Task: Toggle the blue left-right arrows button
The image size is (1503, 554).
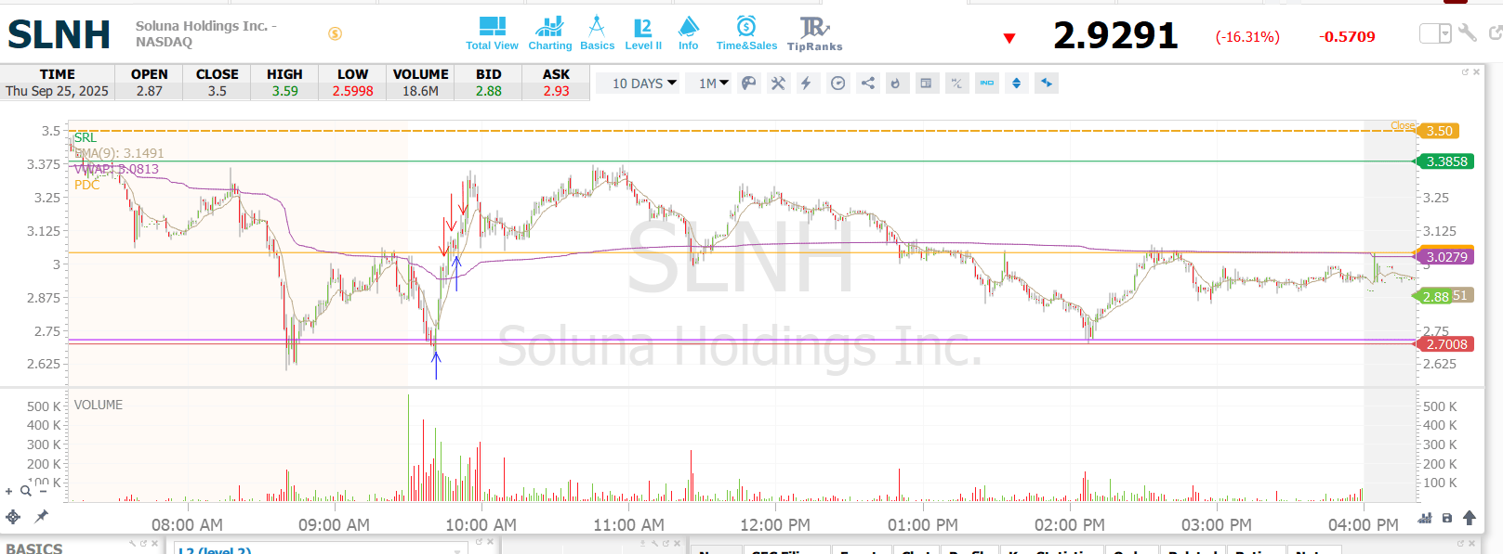Action: 1047,84
